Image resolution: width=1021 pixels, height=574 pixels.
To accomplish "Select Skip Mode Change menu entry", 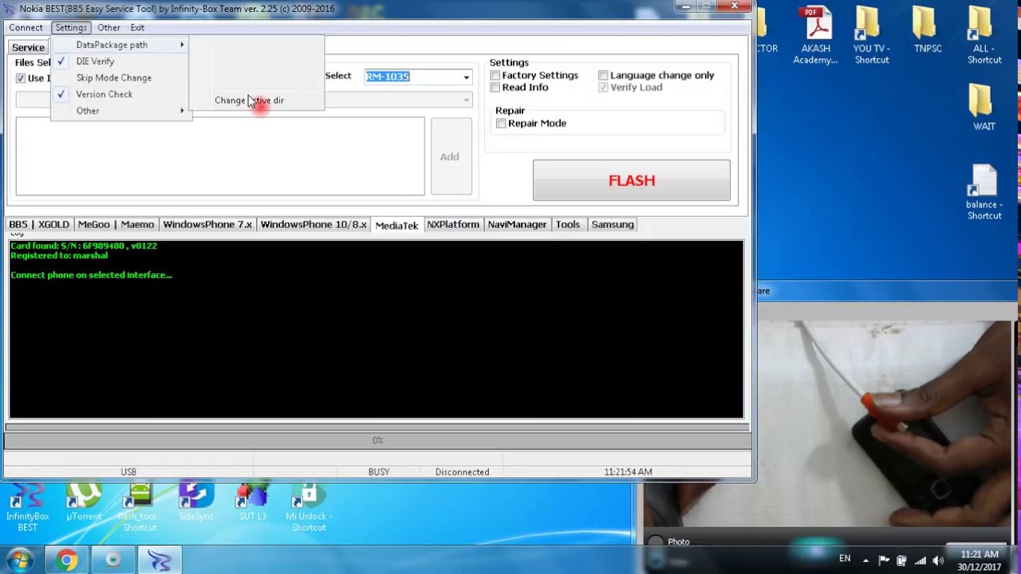I will point(120,77).
